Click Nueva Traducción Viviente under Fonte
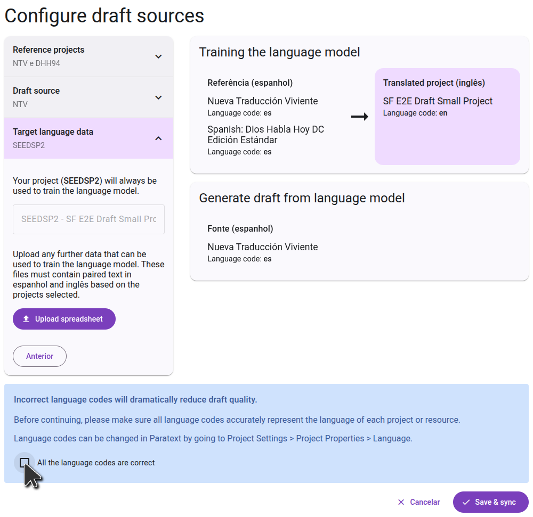The height and width of the screenshot is (517, 533). coord(262,247)
